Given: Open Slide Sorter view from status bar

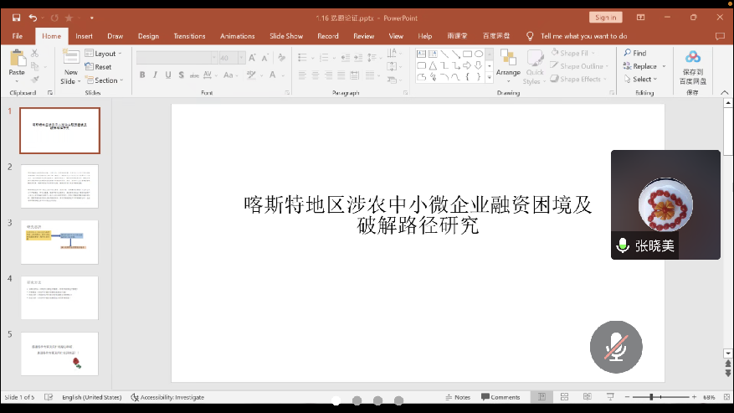Looking at the screenshot, I should [564, 396].
